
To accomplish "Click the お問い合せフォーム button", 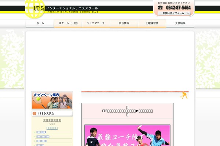I will (174, 14).
